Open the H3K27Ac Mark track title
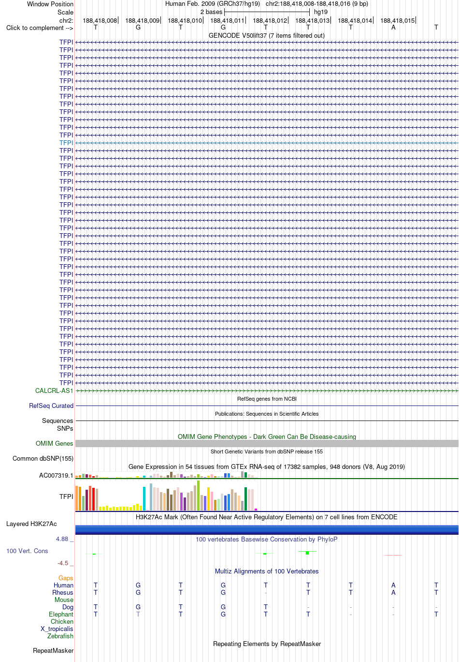 (x=267, y=517)
